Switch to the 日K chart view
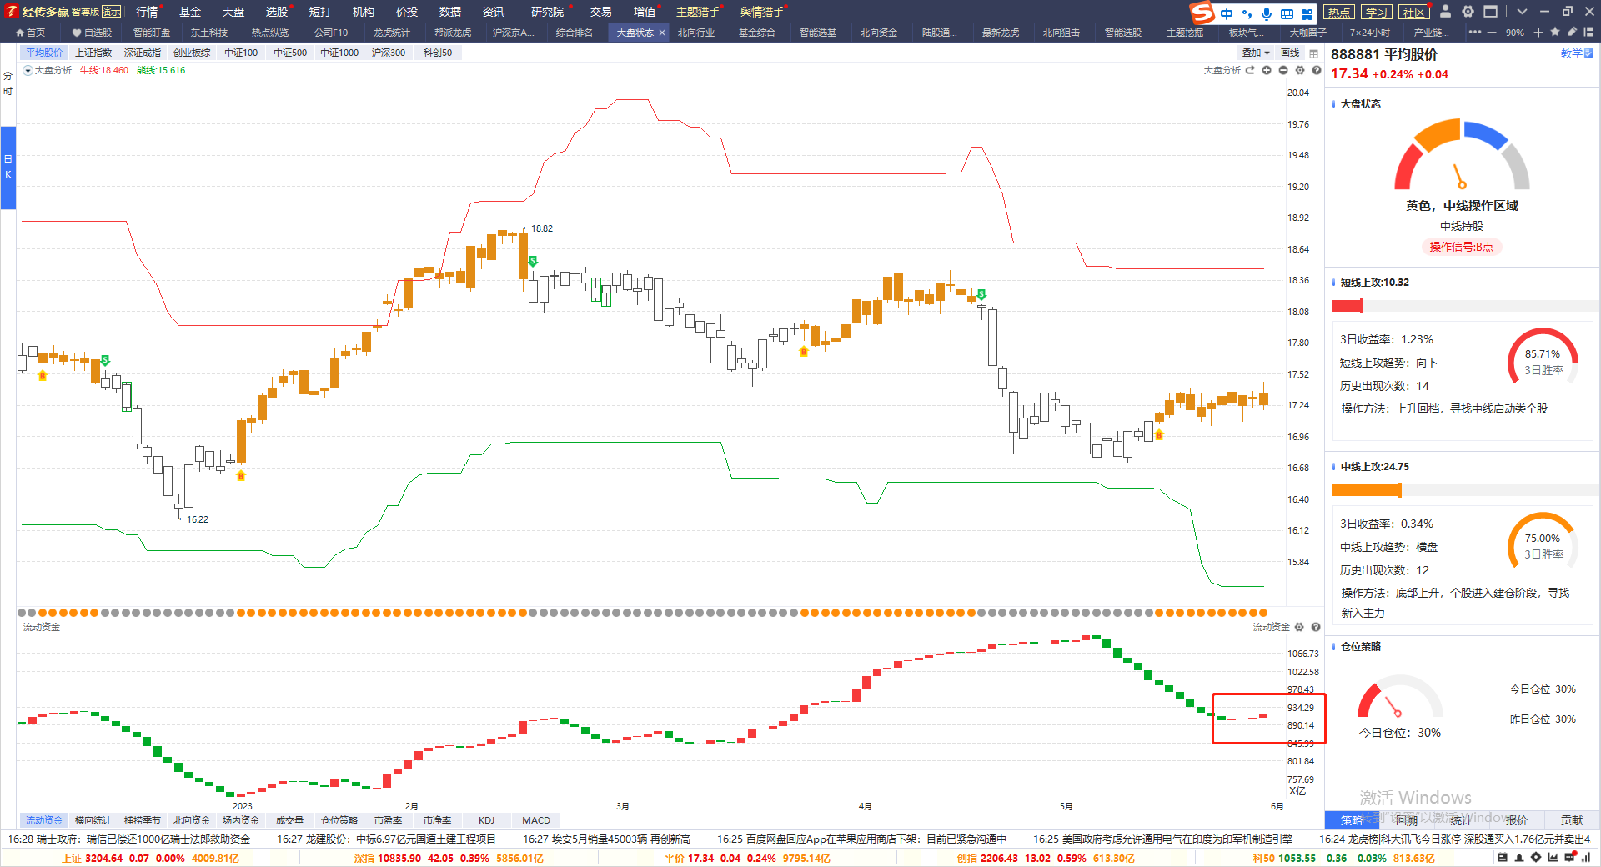 pyautogui.click(x=8, y=167)
